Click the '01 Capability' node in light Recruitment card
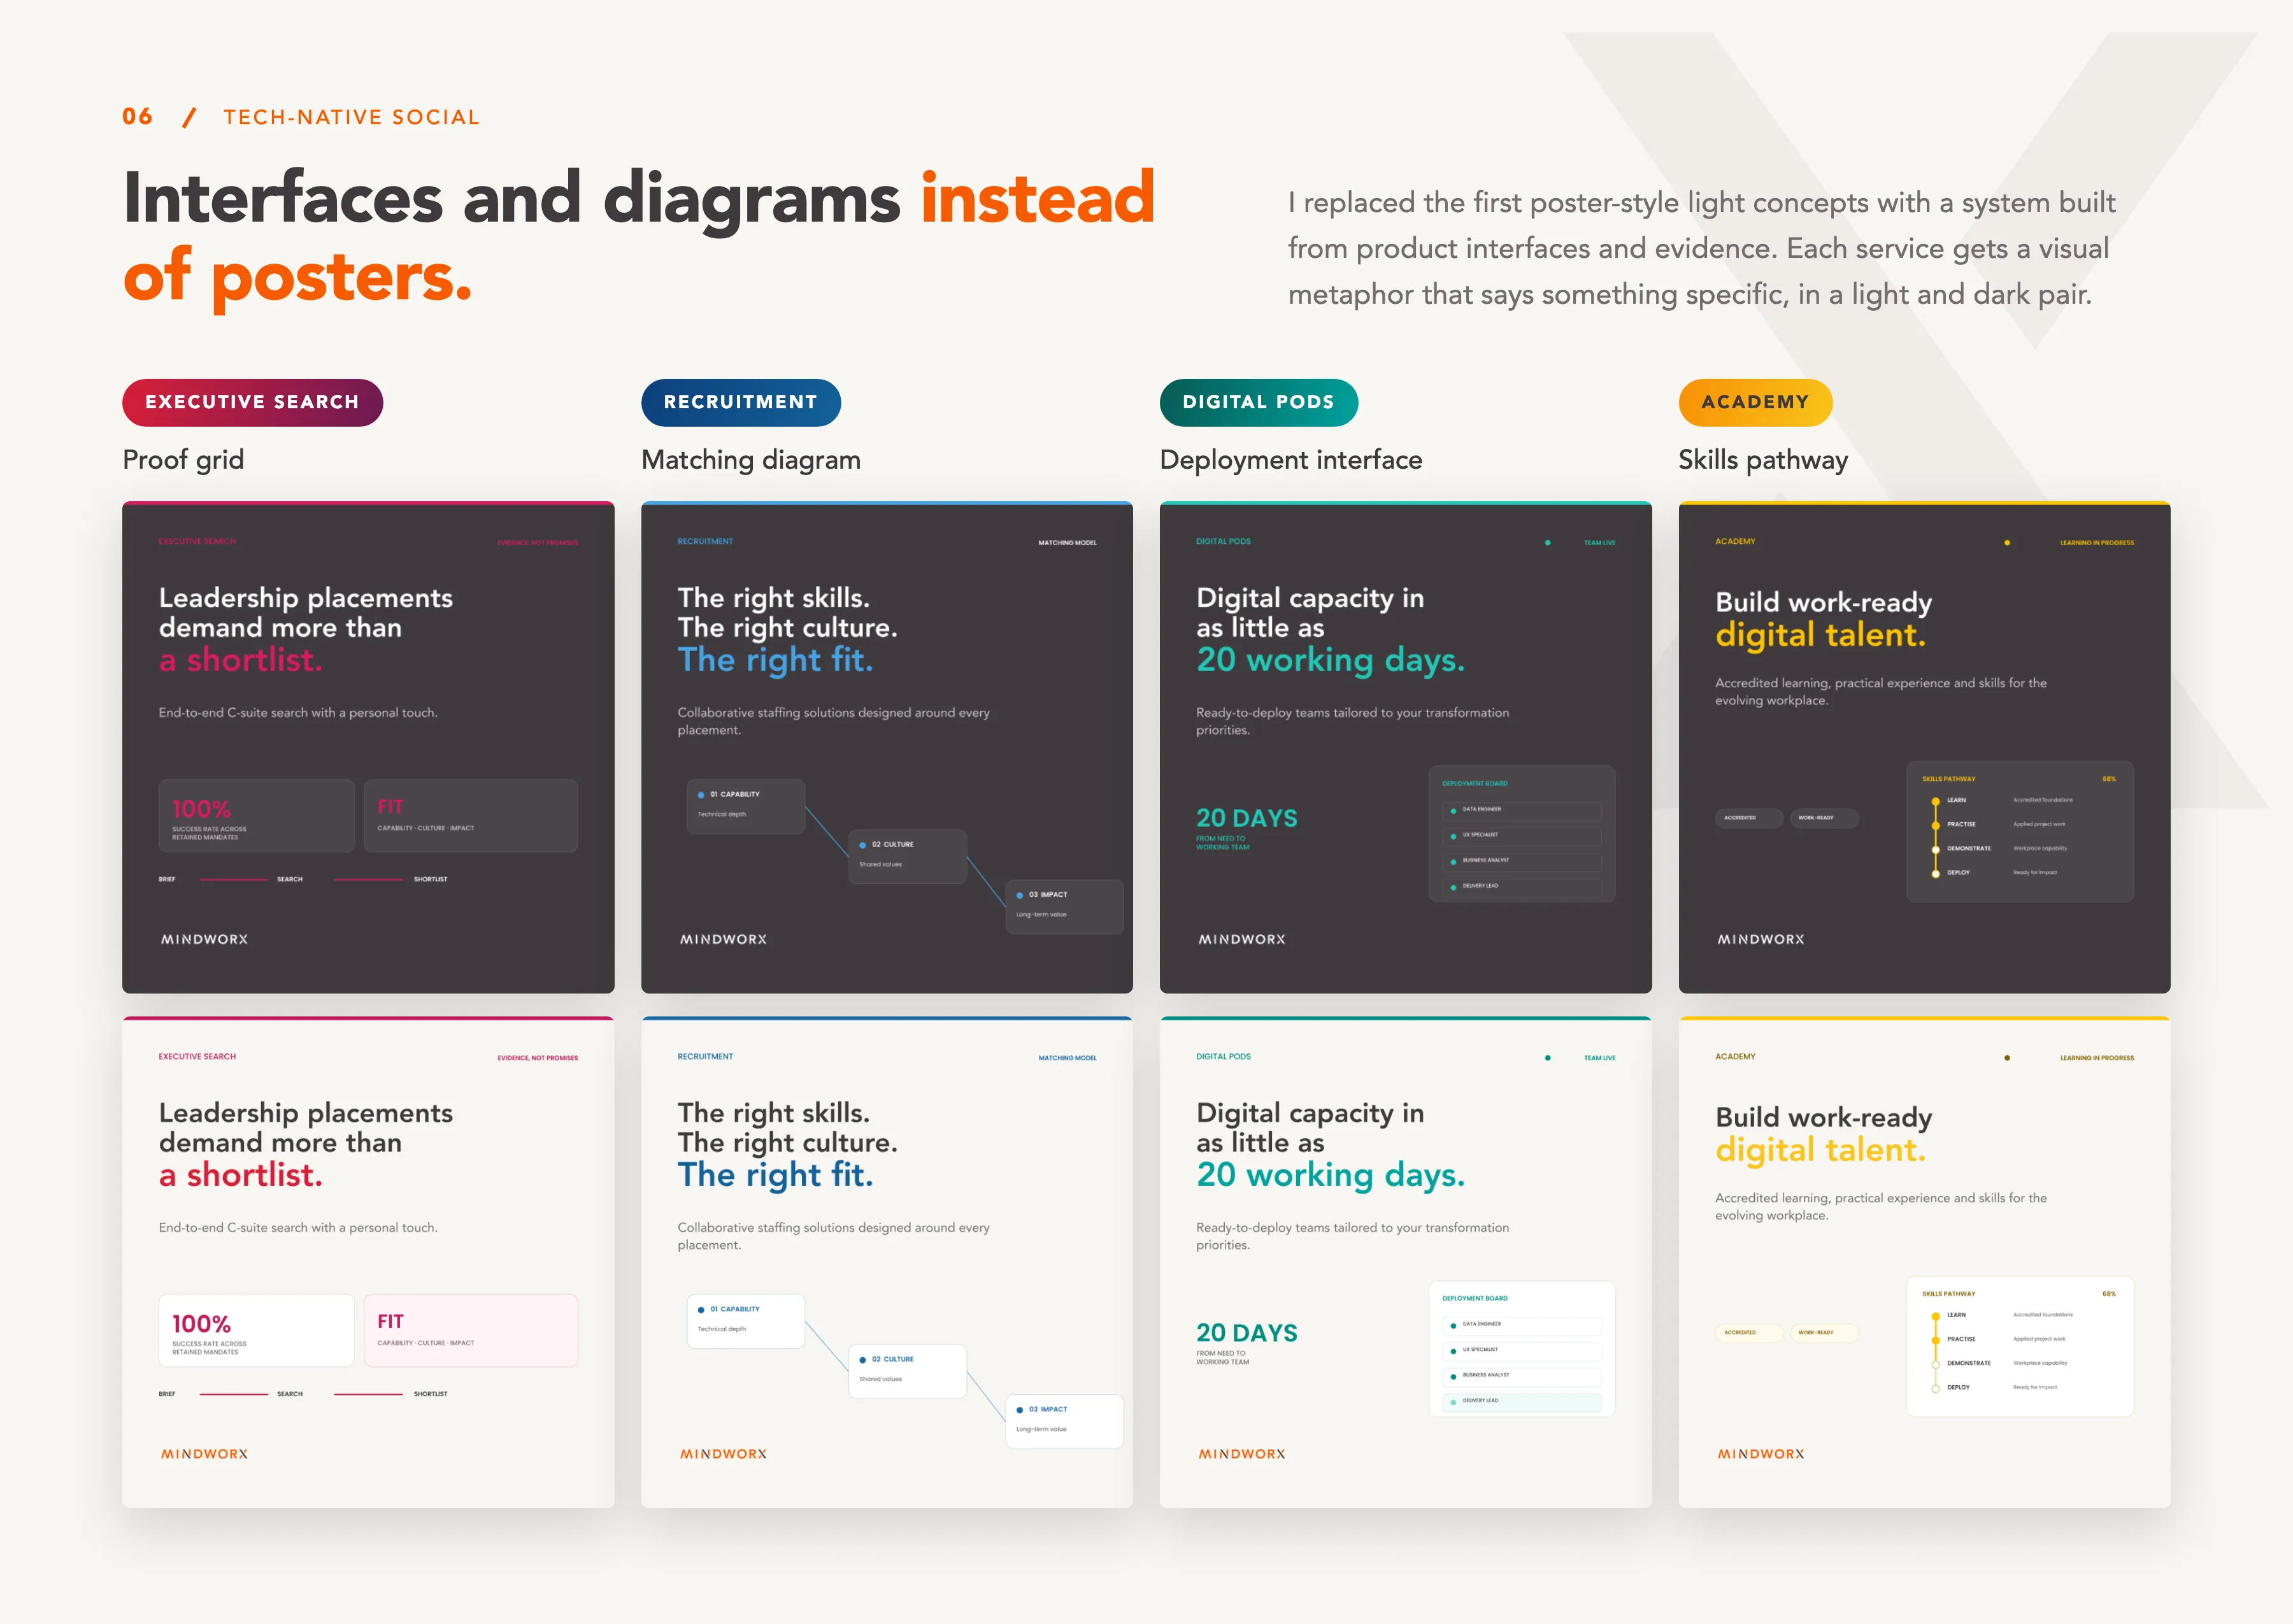Viewport: 2293px width, 1624px height. [x=746, y=1321]
